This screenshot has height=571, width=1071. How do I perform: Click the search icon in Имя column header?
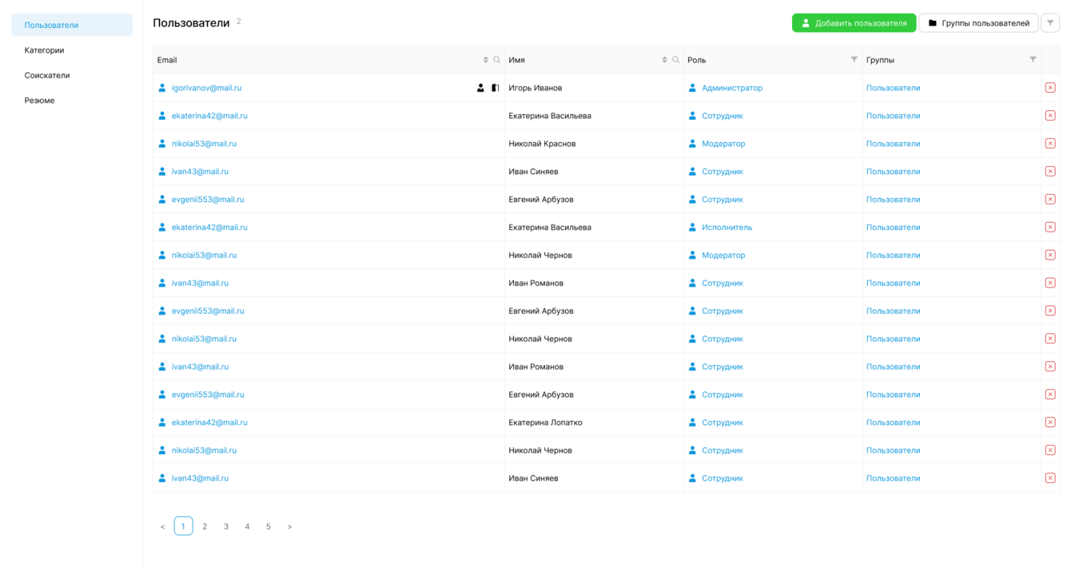point(676,60)
